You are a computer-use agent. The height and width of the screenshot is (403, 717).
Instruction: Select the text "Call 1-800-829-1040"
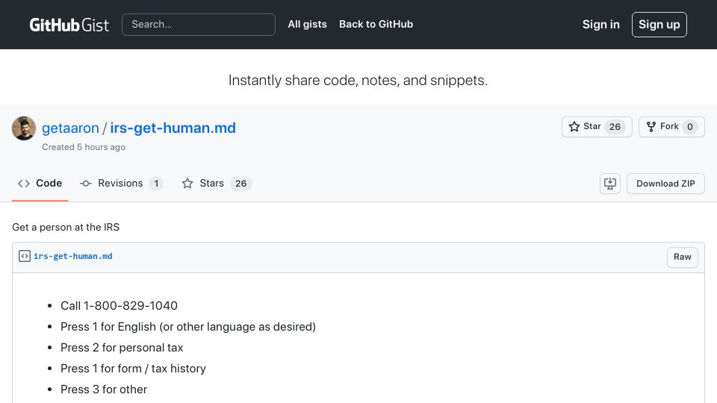click(119, 306)
